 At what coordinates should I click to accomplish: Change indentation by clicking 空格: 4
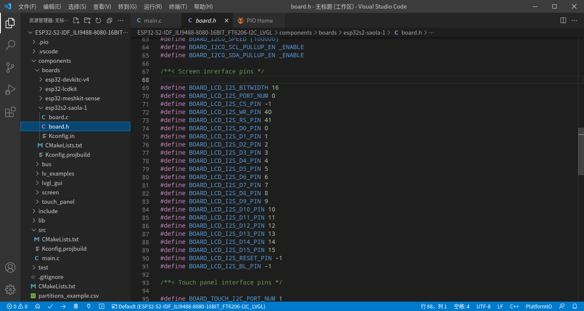coord(462,306)
